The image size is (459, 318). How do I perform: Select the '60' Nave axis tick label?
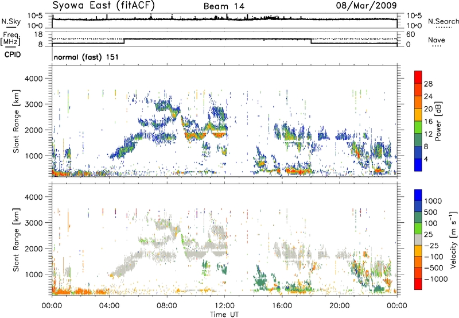click(x=411, y=34)
